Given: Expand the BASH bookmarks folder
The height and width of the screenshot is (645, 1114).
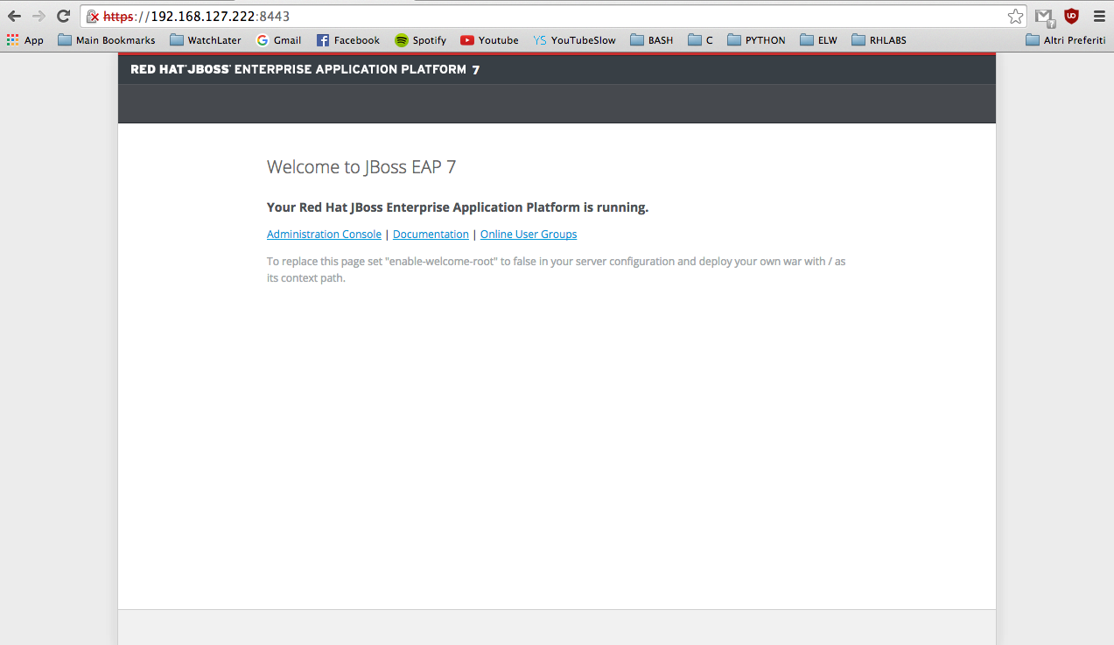Looking at the screenshot, I should point(652,40).
